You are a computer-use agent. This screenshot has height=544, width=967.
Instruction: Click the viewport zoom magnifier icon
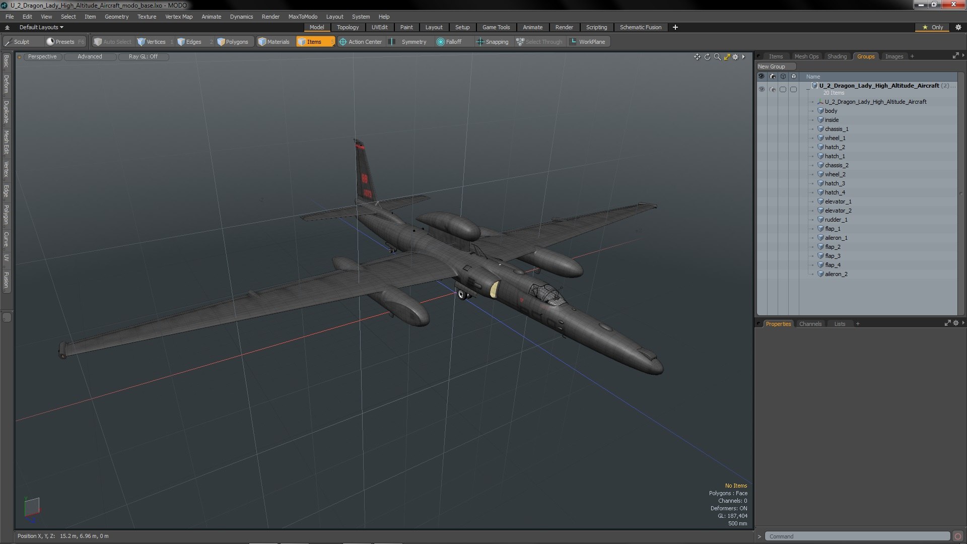pos(717,57)
